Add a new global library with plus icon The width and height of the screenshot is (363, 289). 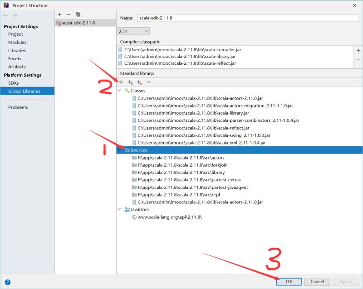click(59, 14)
